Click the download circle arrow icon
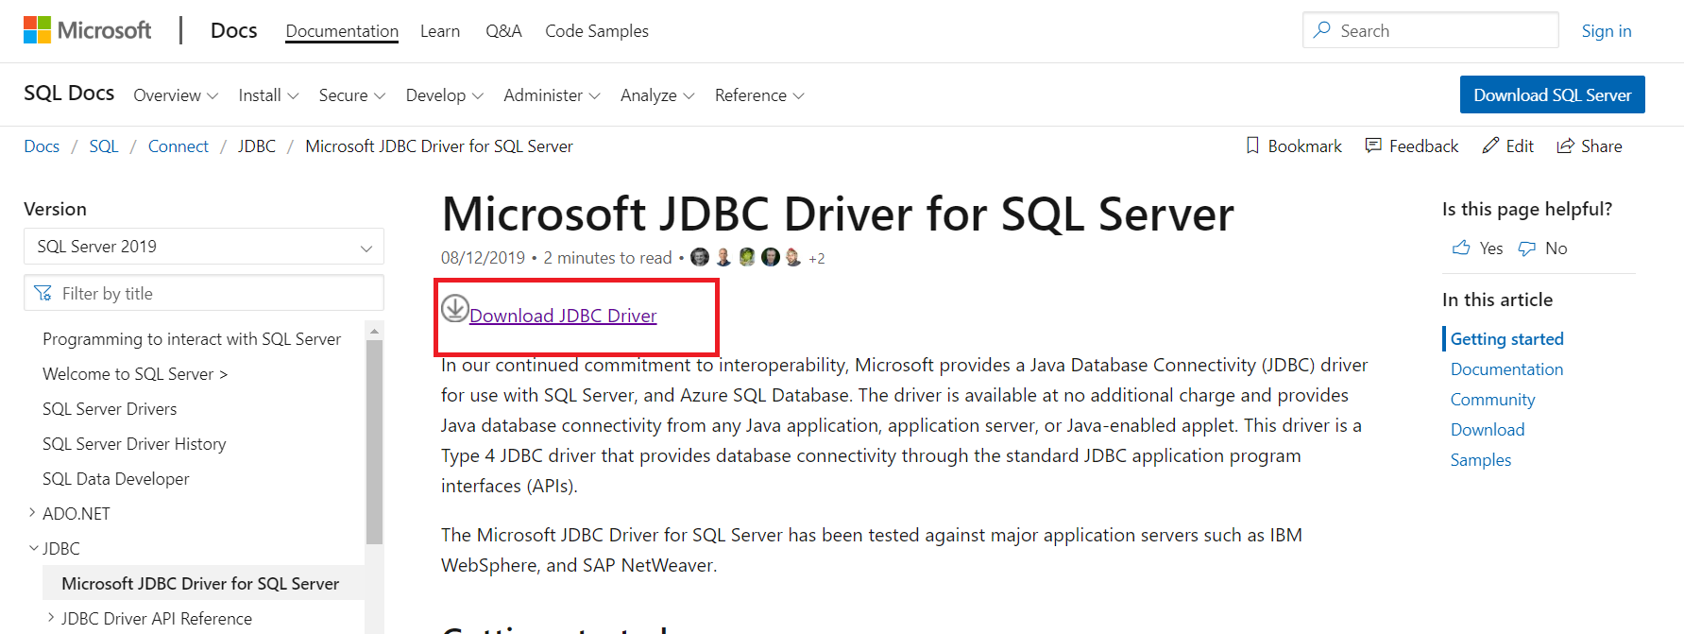The image size is (1684, 634). (x=455, y=308)
